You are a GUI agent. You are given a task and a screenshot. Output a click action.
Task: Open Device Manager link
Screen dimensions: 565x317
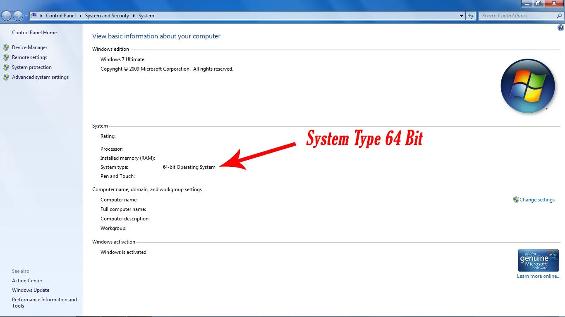pyautogui.click(x=30, y=47)
